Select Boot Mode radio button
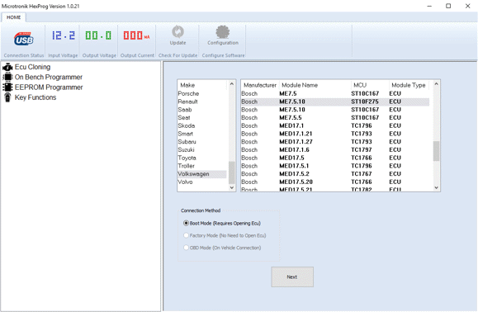478x312 pixels. click(186, 223)
